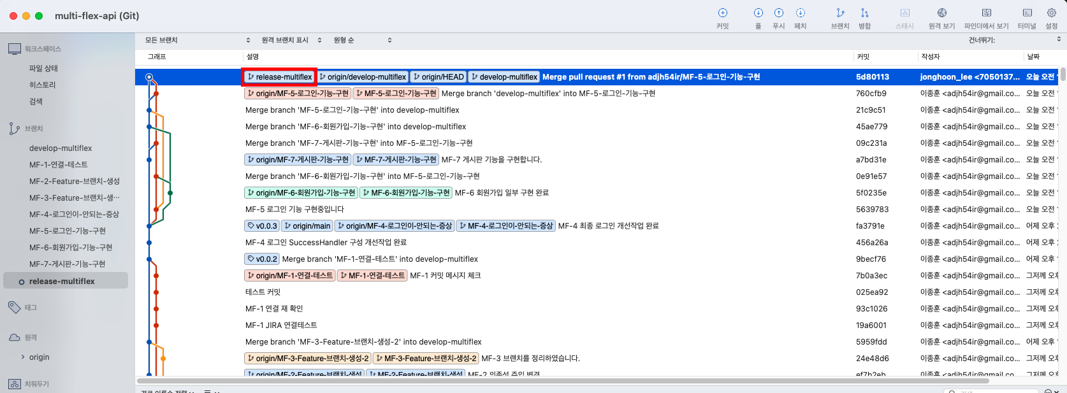The image size is (1067, 393).
Task: Open the Branch (브랜치) toolbar tool
Action: click(x=840, y=13)
